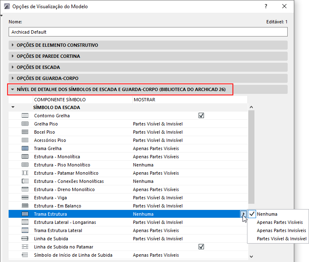Click the Nome field with Archicad Default
Image resolution: width=309 pixels, height=262 pixels.
(x=148, y=32)
